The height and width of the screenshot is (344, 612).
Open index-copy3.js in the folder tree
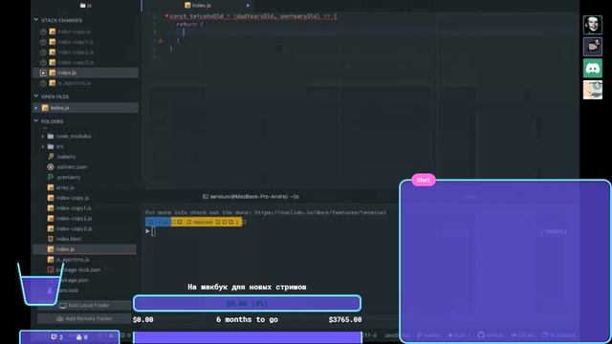click(74, 229)
